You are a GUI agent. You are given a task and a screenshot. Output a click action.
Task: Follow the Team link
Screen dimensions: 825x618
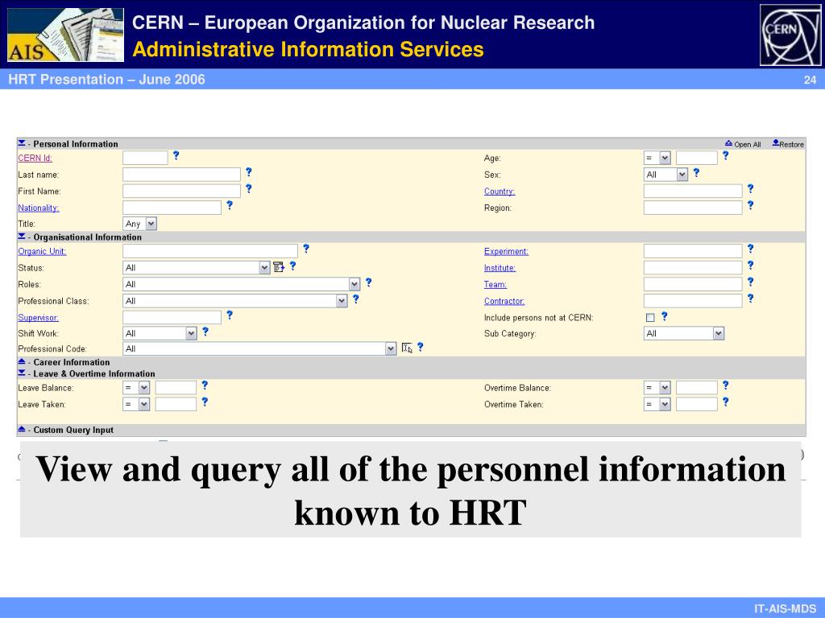pyautogui.click(x=495, y=284)
